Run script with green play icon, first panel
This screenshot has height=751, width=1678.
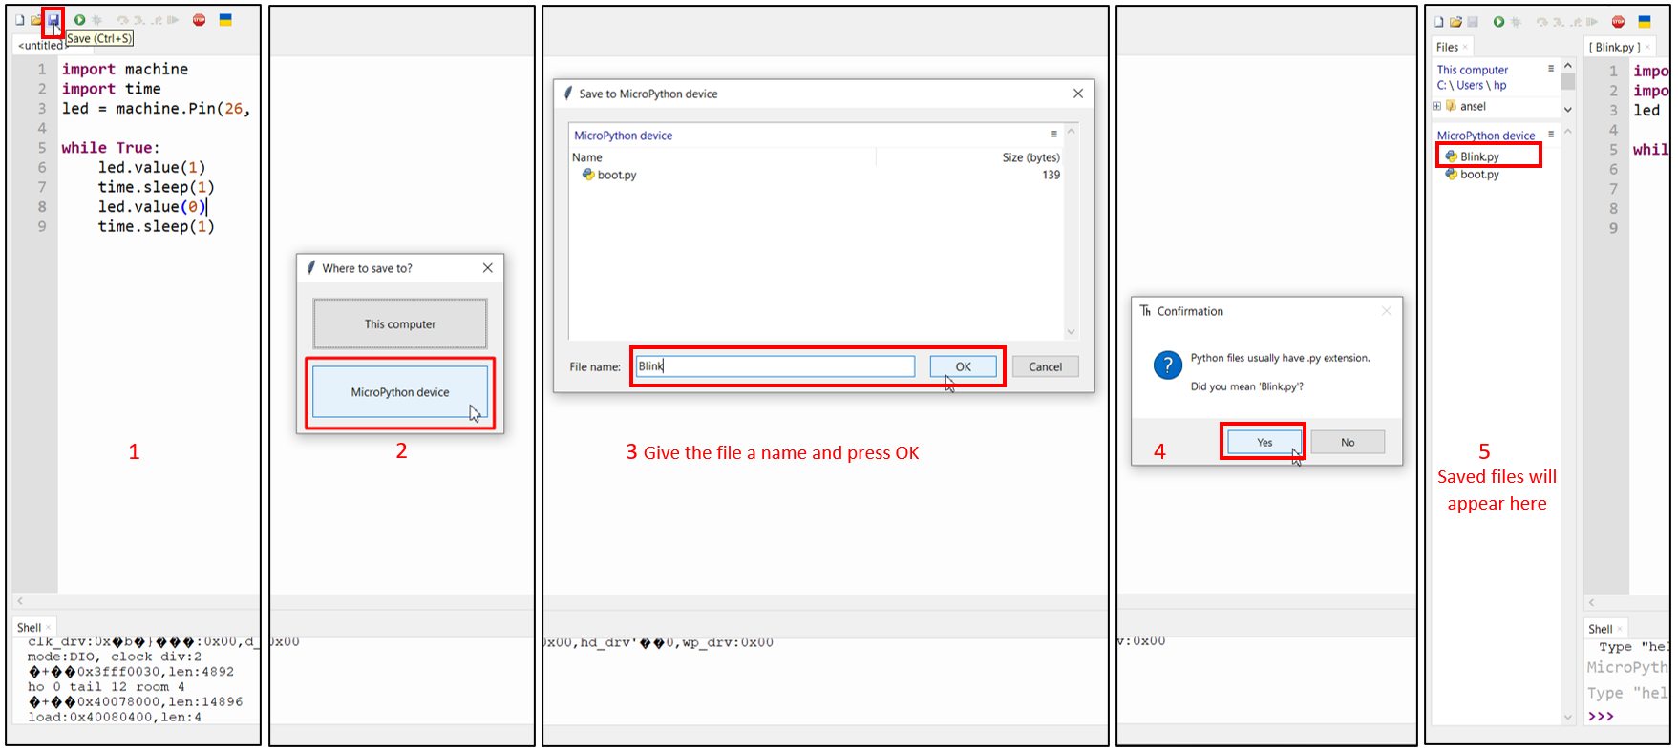[x=80, y=20]
